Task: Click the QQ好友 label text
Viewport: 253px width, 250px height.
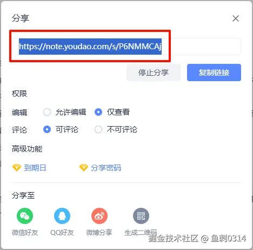Action: 62,233
